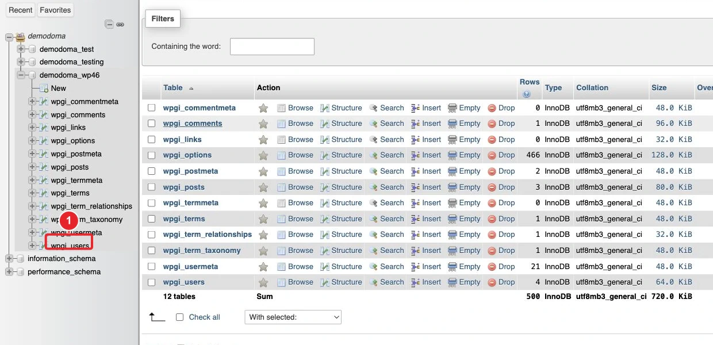Tick the wpgi_commentmeta row checkbox
Image resolution: width=713 pixels, height=345 pixels.
click(x=152, y=108)
